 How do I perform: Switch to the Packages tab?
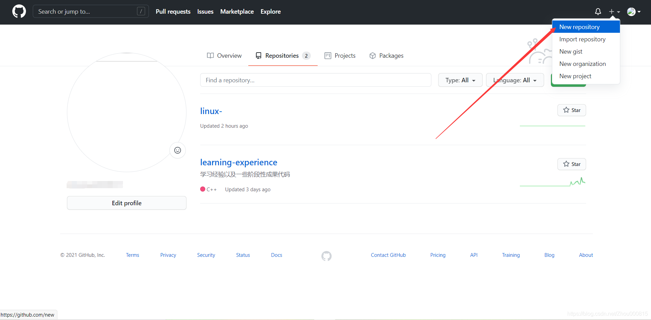coord(386,56)
